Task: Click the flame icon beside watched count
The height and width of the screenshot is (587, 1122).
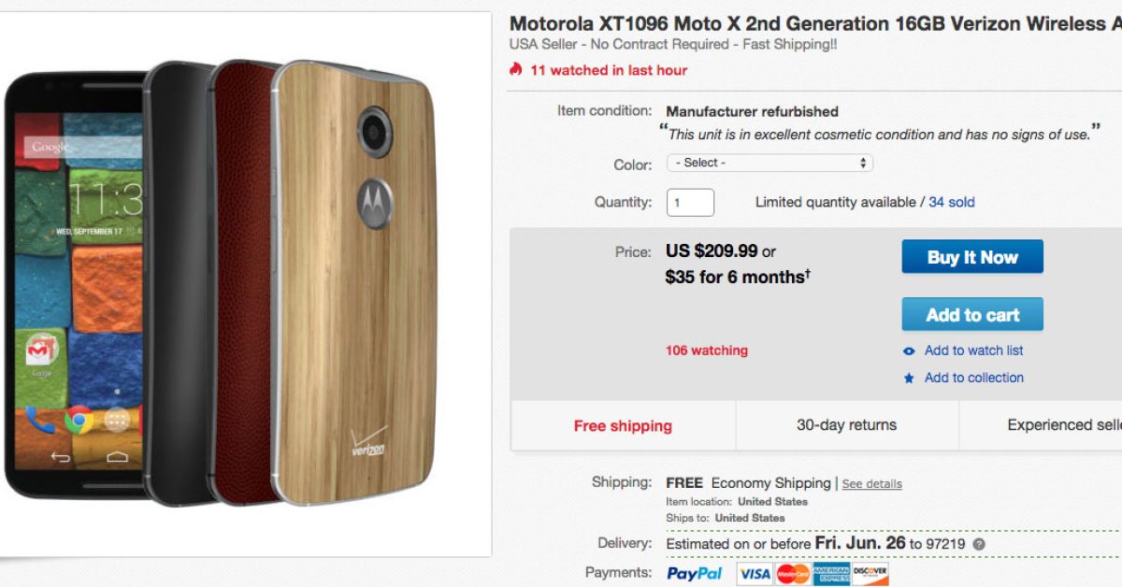Action: pyautogui.click(x=516, y=70)
